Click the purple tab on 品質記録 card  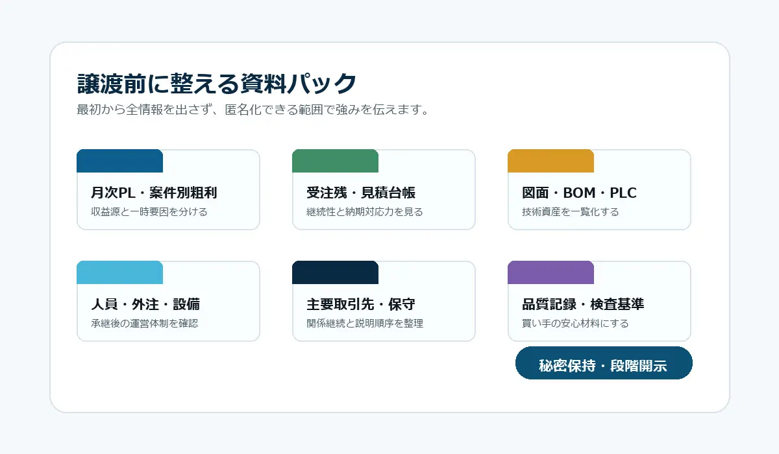click(550, 272)
